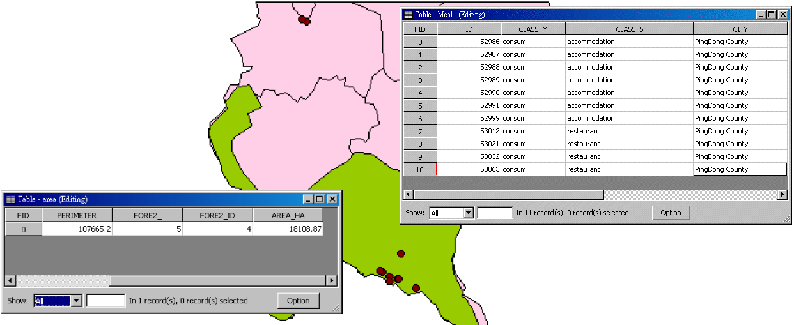794x325 pixels.
Task: Click the ID cell 52999
Action: tap(469, 119)
